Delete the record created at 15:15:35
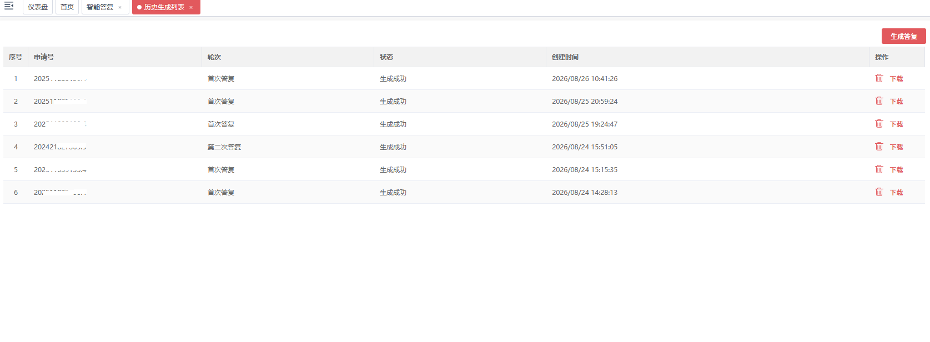Viewport: 930px width, 342px height. (879, 169)
